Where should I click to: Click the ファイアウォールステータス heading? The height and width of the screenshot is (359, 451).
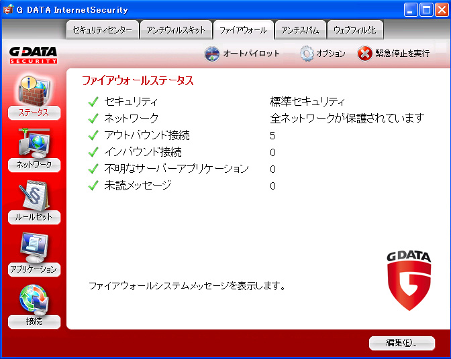click(x=138, y=80)
